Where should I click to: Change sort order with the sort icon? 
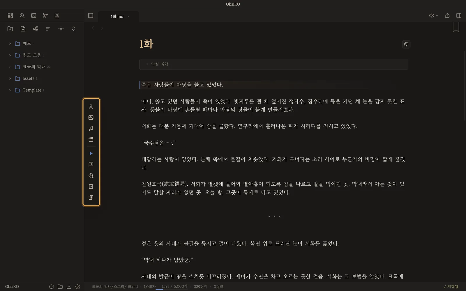(x=48, y=29)
